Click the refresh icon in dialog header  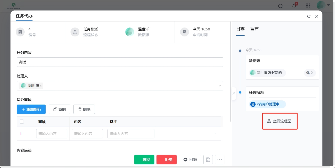(x=309, y=16)
